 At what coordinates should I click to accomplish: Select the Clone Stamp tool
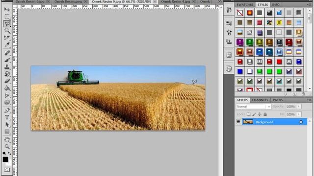tap(7, 67)
